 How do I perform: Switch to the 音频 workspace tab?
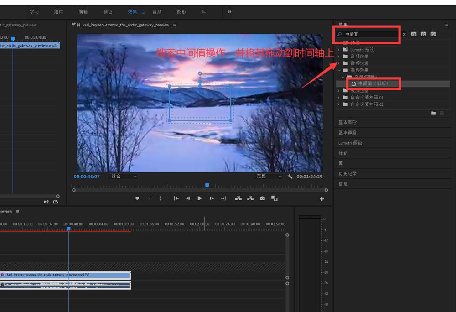point(157,12)
